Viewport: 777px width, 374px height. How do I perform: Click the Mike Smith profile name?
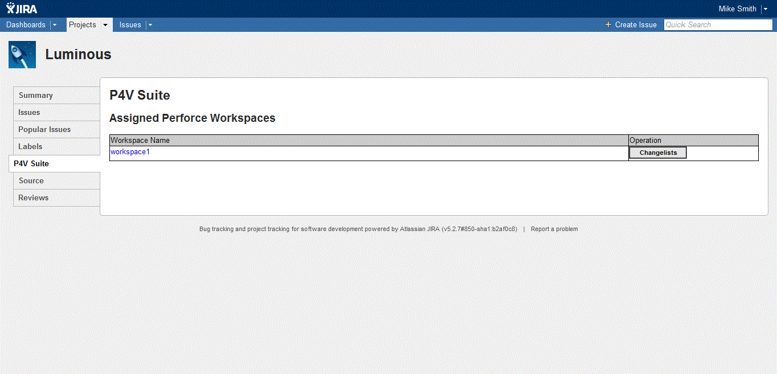click(x=738, y=9)
